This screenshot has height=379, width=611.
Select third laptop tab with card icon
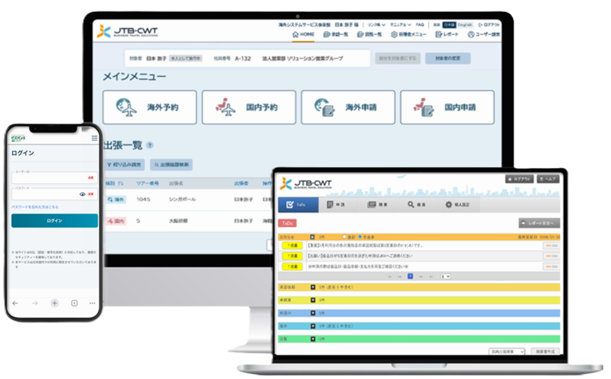[x=377, y=204]
